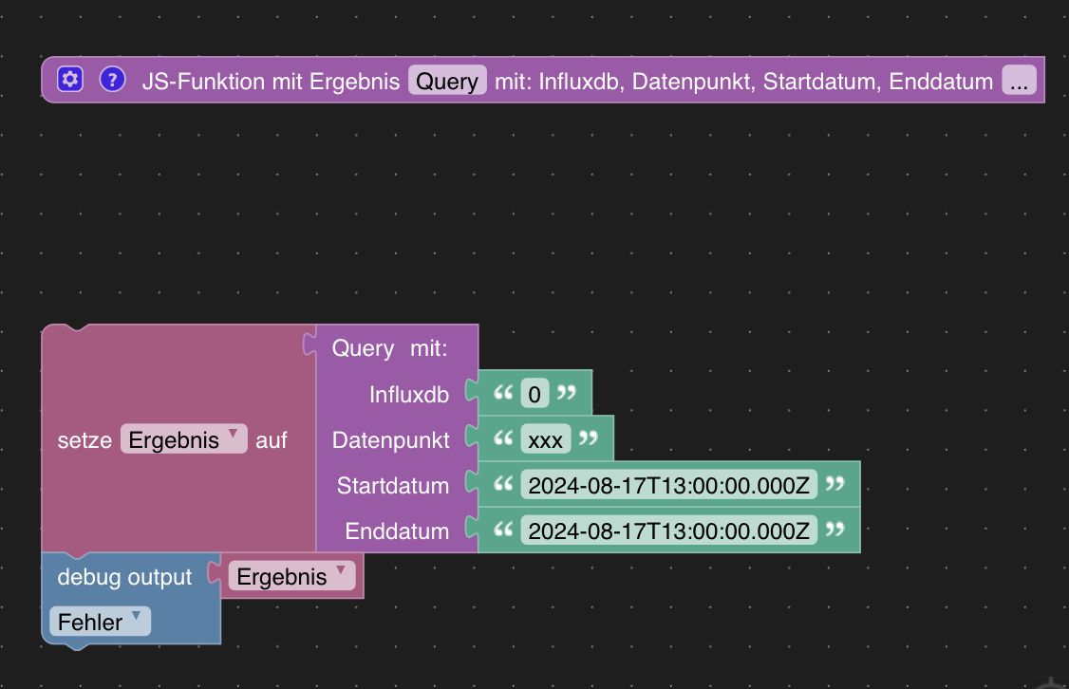Open the JS function gear settings icon
Screen dimensions: 1069x689
(70, 80)
